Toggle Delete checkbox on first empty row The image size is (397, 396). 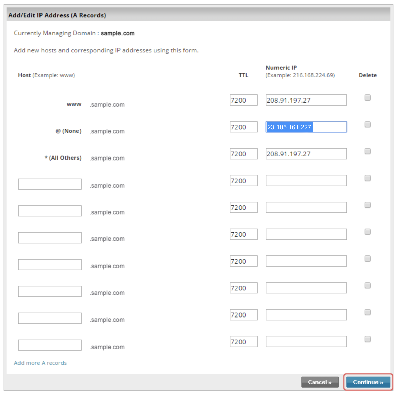[367, 178]
